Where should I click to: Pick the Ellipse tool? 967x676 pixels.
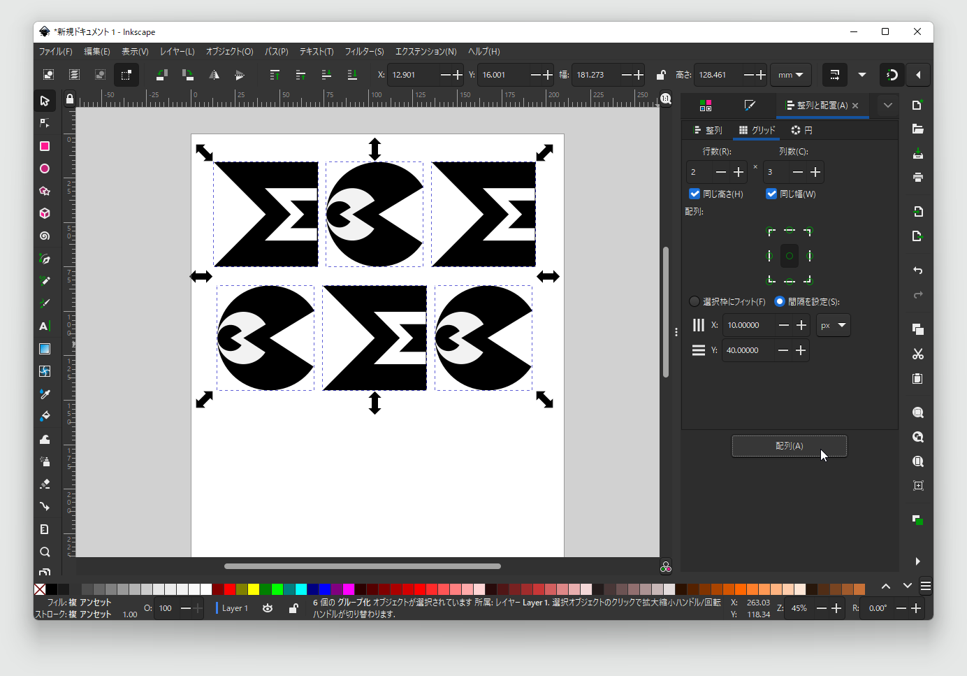45,168
